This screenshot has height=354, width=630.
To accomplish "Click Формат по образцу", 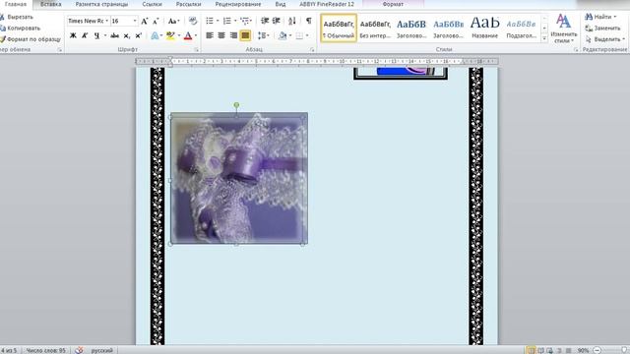I will [31, 39].
